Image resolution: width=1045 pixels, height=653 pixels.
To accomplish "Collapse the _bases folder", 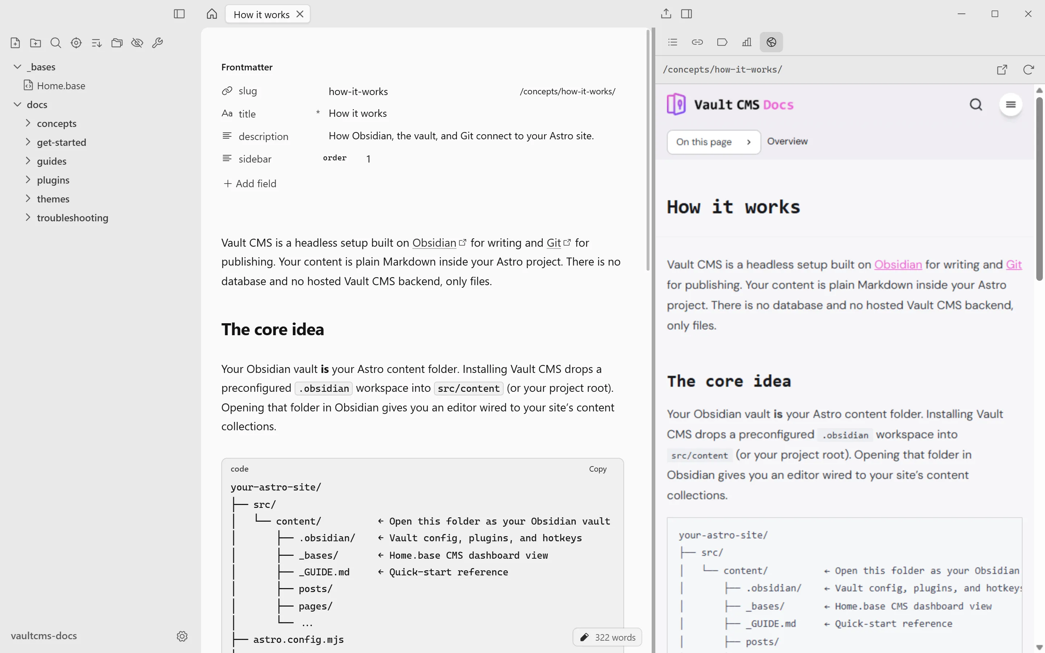I will point(18,66).
